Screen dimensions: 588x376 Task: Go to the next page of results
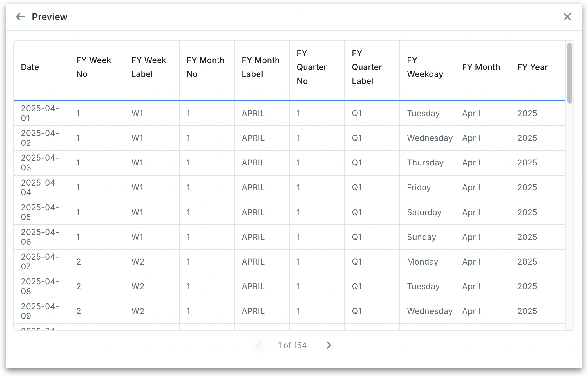328,345
